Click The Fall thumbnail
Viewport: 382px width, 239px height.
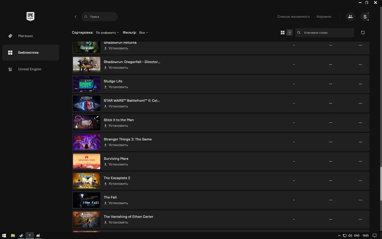click(86, 200)
